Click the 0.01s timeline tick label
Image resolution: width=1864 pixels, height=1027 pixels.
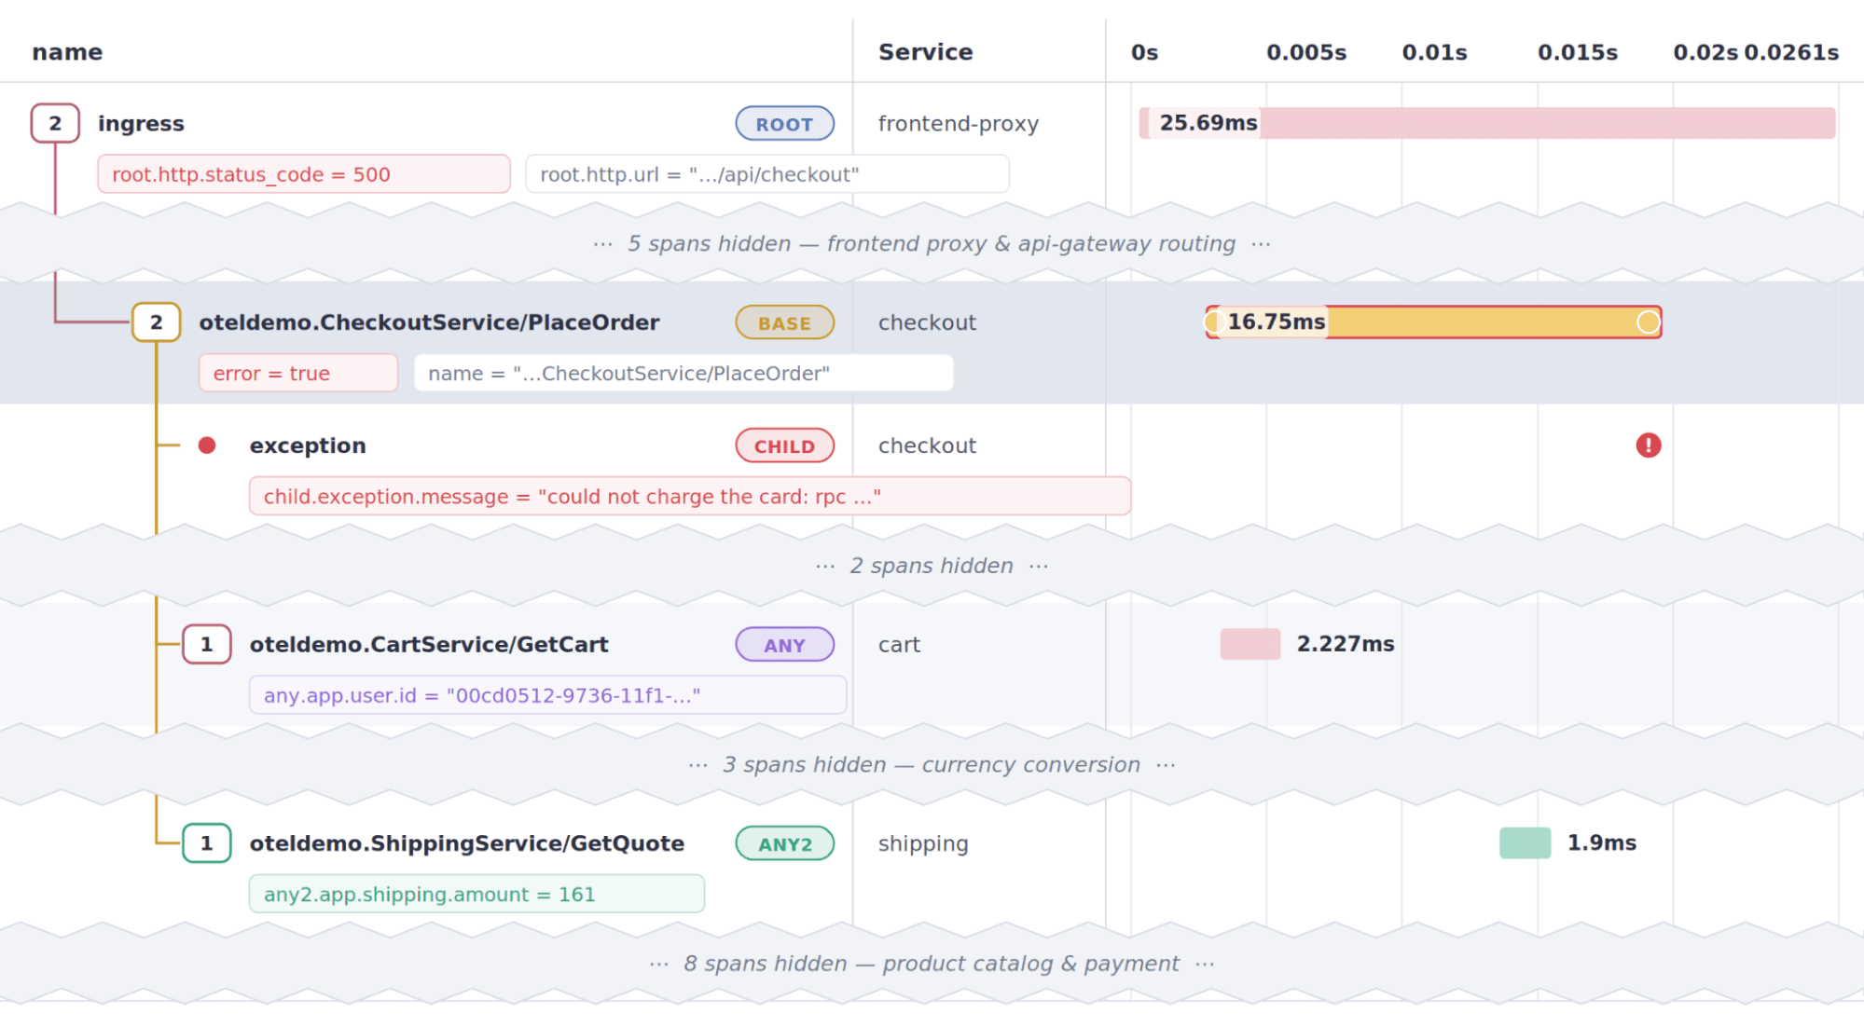pos(1434,52)
